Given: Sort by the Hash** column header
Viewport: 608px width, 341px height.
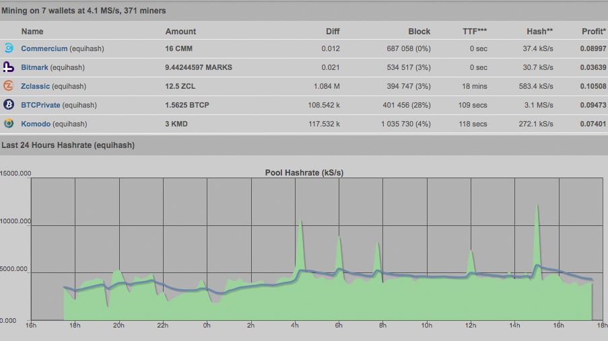Looking at the screenshot, I should click(x=539, y=31).
